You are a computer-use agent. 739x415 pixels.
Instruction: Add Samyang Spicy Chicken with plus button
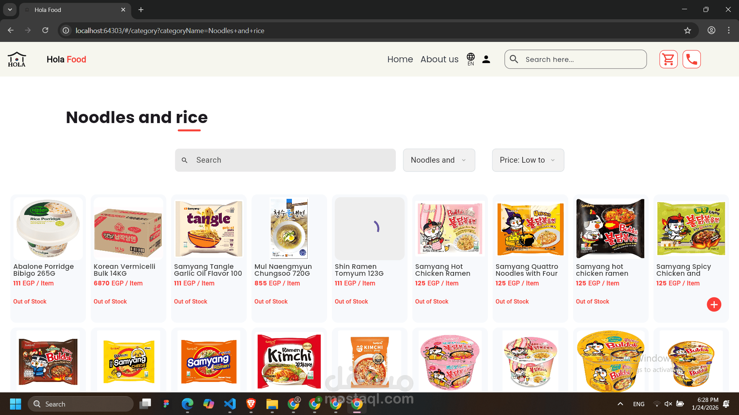click(x=714, y=305)
